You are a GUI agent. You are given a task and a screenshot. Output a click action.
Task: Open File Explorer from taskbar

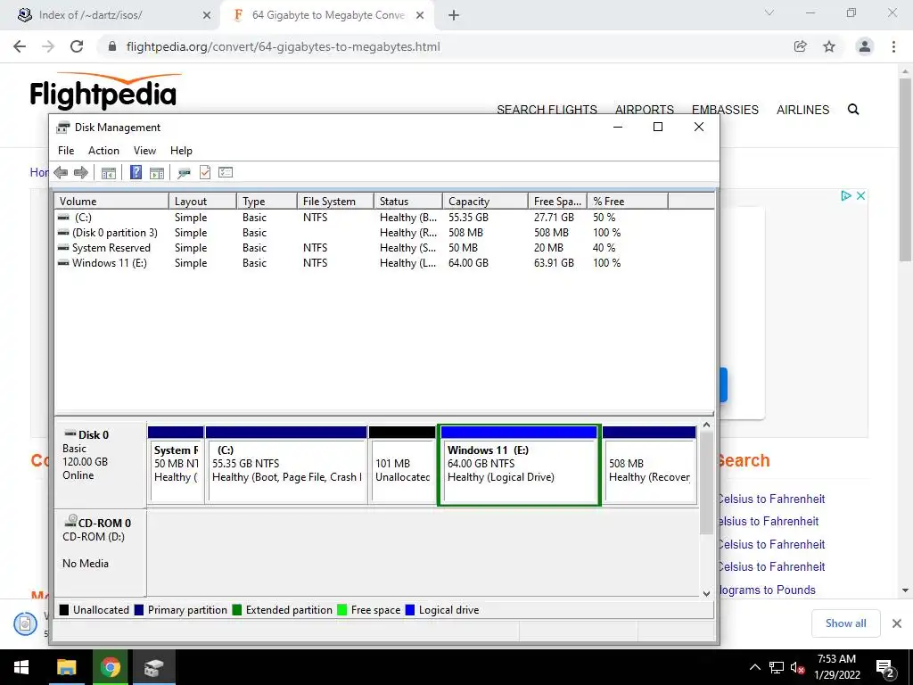coord(66,667)
